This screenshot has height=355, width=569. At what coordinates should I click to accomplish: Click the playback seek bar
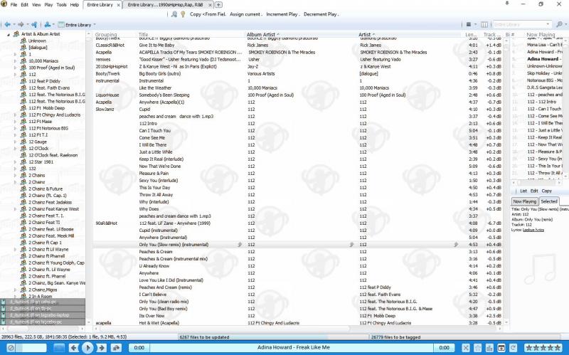293,347
